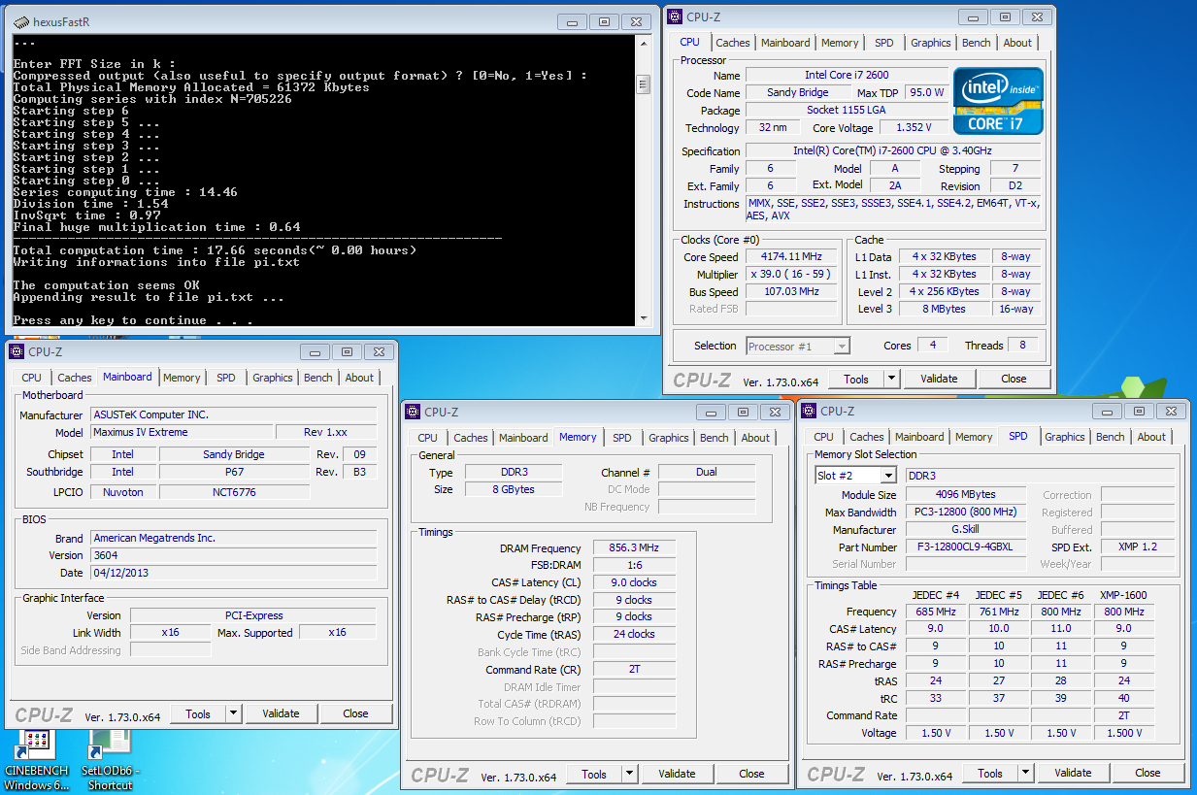Click Validate button in Mainboard window
Screen dimensions: 1197x795
(x=281, y=713)
